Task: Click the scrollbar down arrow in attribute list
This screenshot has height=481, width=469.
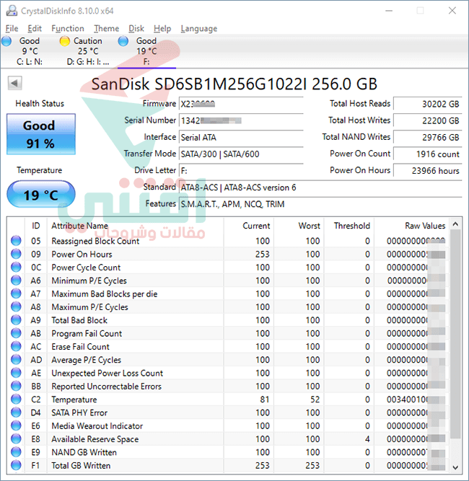Action: tap(455, 467)
